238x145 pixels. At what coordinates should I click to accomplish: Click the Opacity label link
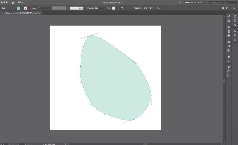(90, 8)
